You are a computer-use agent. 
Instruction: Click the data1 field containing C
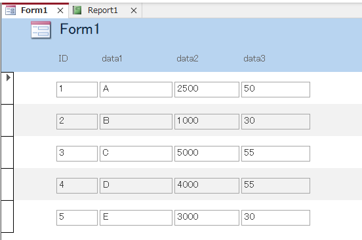[136, 154]
